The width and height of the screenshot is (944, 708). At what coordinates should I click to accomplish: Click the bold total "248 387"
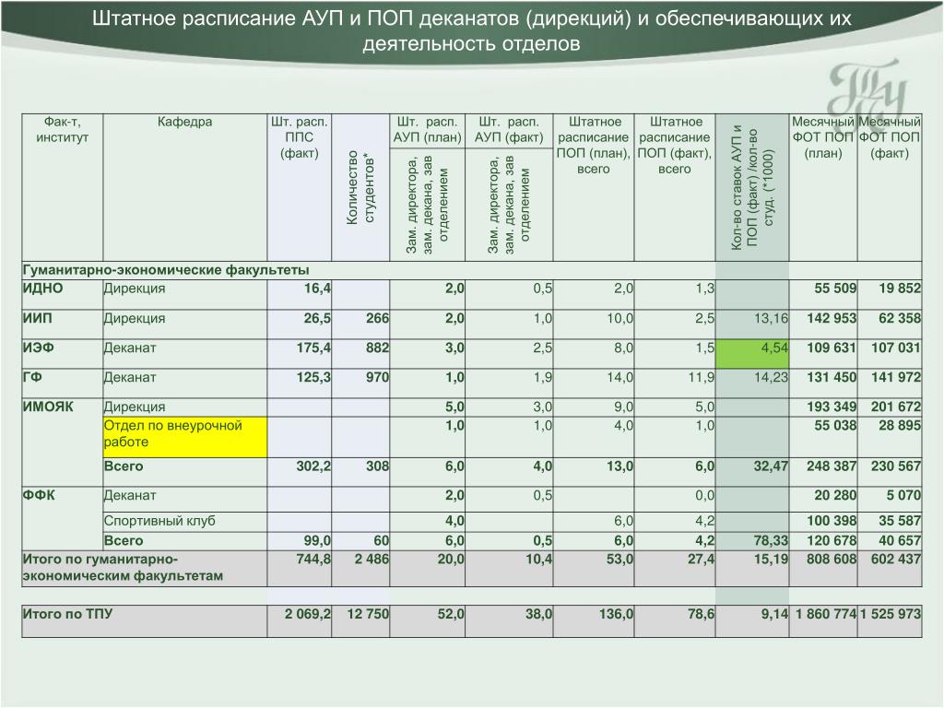(832, 466)
